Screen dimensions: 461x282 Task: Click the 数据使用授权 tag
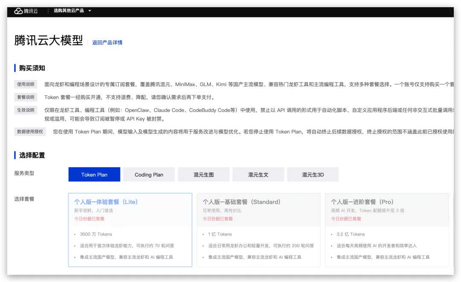click(x=30, y=132)
